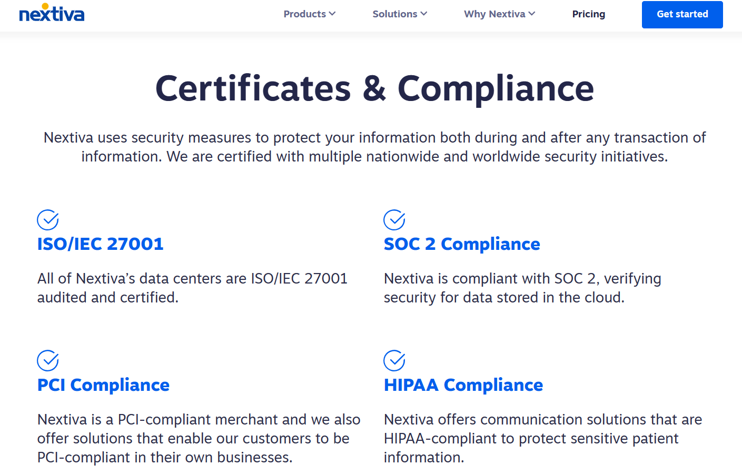Screen dimensions: 742x475
Task: Select the Products menu chevron
Action: click(332, 14)
